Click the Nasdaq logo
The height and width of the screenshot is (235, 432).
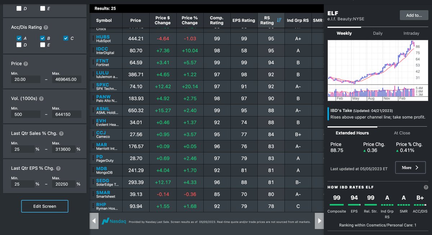[114, 221]
